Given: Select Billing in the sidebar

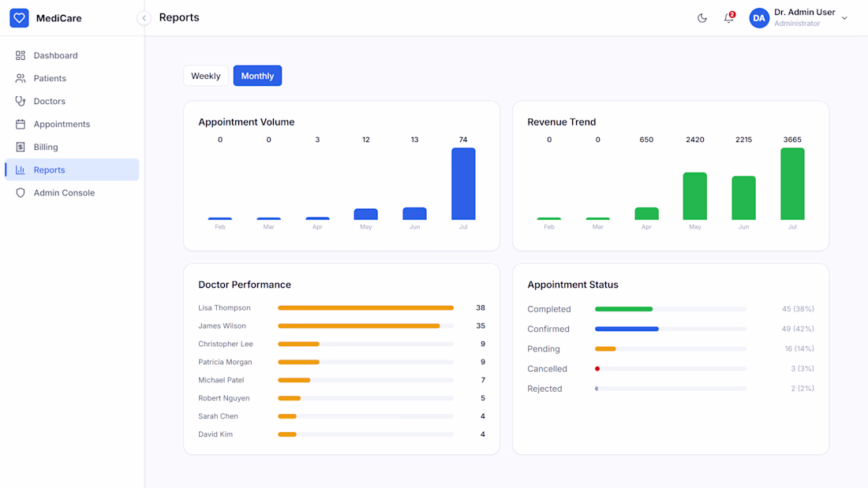Looking at the screenshot, I should pos(72,147).
